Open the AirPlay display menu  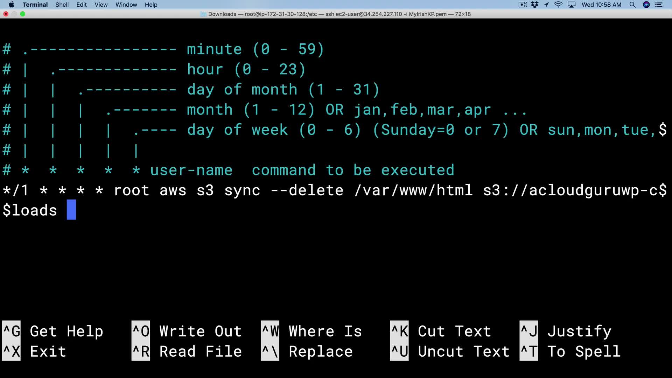pyautogui.click(x=572, y=5)
